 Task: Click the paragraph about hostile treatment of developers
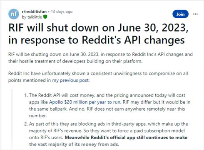tap(100, 58)
